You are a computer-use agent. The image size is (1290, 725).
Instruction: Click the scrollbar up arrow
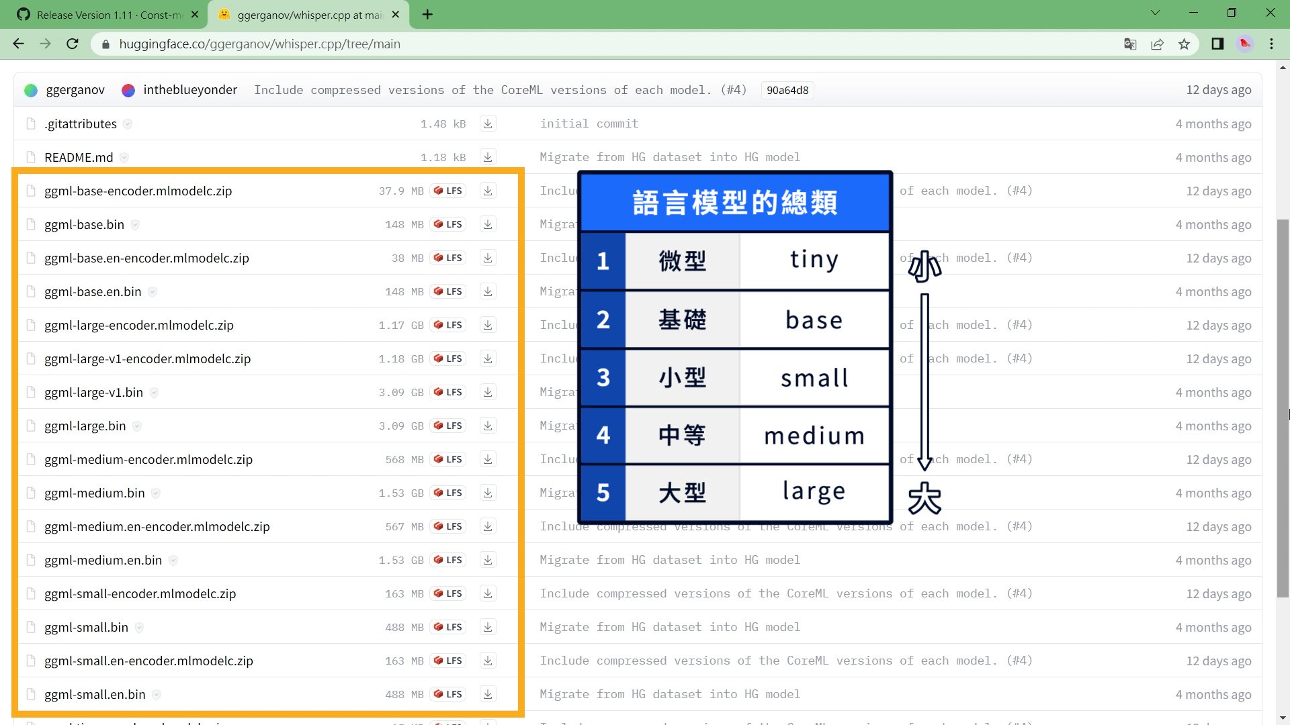[x=1283, y=67]
